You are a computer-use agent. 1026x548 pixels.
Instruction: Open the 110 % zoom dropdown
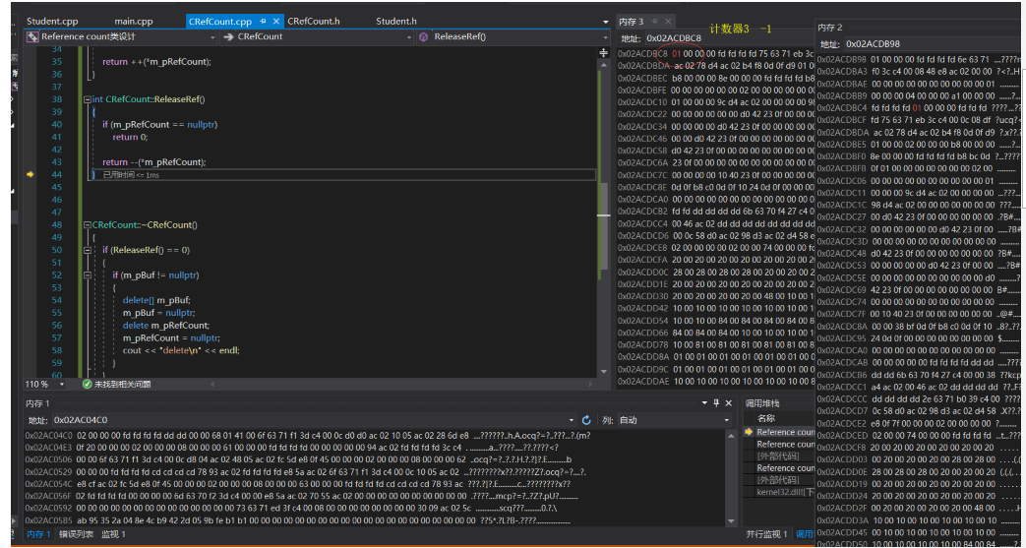pyautogui.click(x=62, y=385)
